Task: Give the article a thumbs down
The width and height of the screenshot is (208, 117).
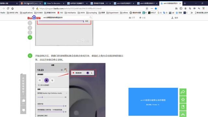Action: 23,110
